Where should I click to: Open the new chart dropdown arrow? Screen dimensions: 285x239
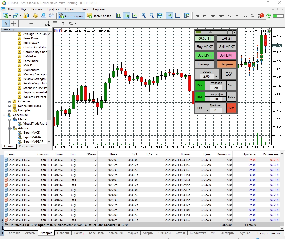(x=10, y=16)
